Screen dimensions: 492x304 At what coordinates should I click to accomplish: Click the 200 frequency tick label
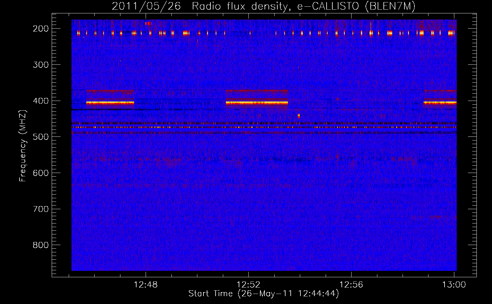40,29
